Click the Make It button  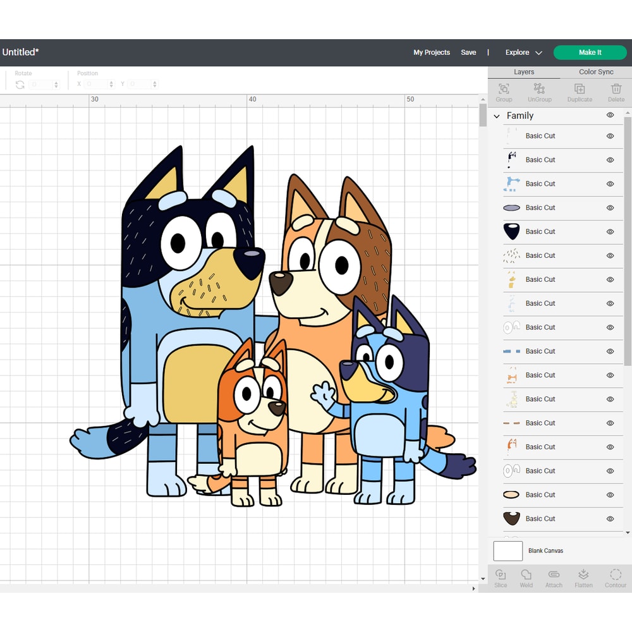(589, 52)
